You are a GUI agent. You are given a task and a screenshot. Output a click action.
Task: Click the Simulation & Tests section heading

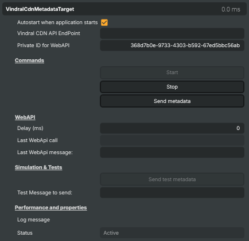(x=38, y=167)
